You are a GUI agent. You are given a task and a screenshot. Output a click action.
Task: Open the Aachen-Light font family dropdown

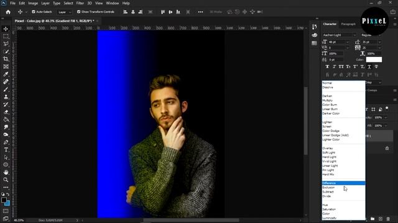(x=354, y=35)
